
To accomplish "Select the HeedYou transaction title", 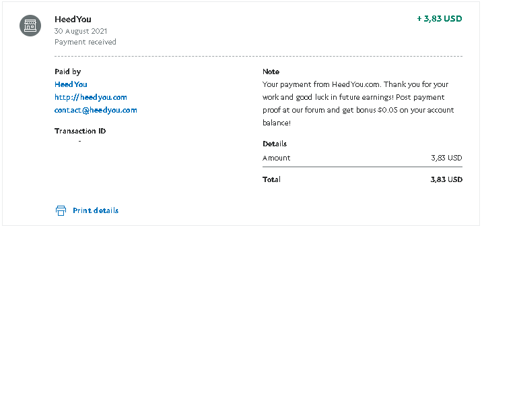I will coord(73,20).
